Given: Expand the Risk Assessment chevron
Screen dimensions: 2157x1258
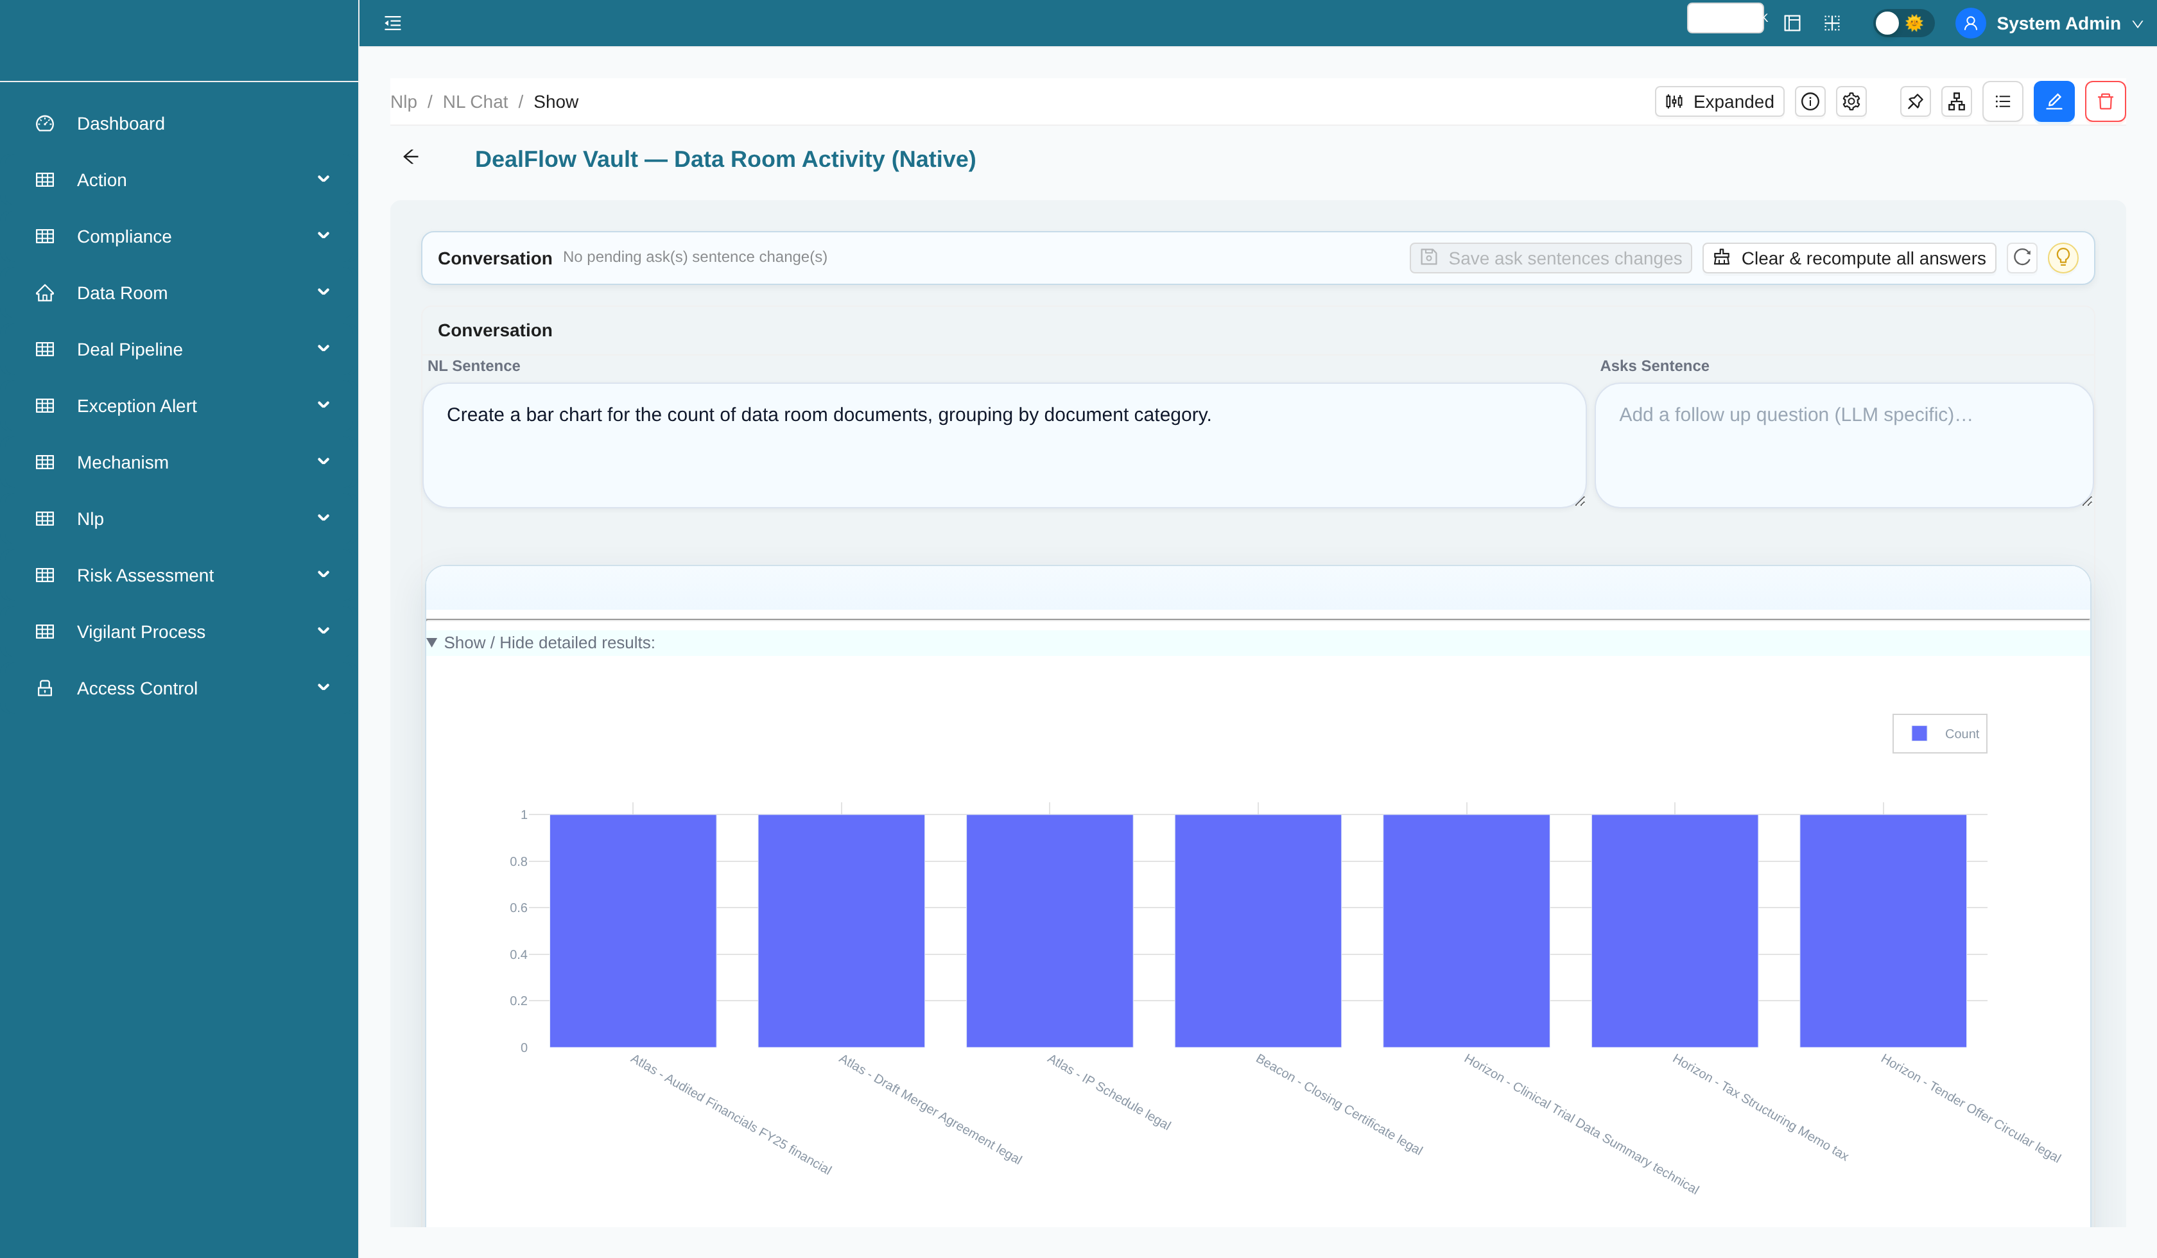Looking at the screenshot, I should click(x=324, y=574).
